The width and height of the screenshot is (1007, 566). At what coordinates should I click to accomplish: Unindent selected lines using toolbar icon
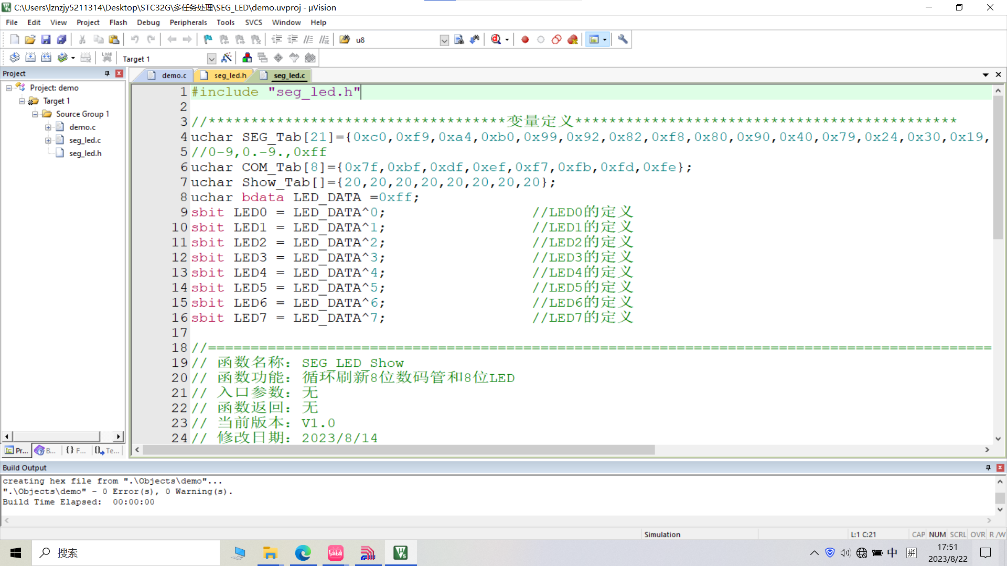coord(293,39)
